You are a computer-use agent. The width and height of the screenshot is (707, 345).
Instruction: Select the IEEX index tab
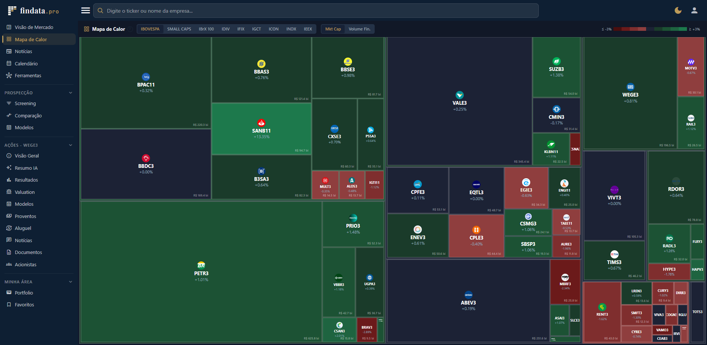[x=308, y=29]
